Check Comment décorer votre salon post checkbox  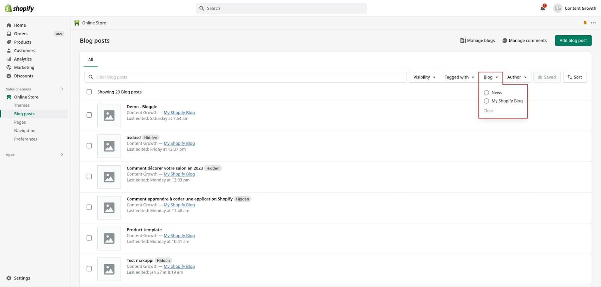coord(89,177)
